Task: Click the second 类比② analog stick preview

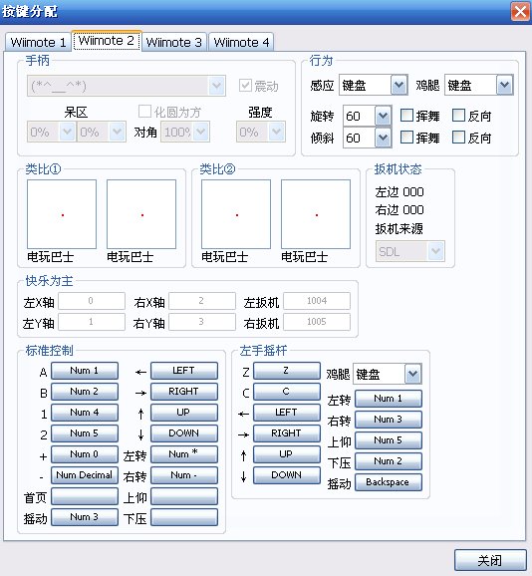Action: 316,214
